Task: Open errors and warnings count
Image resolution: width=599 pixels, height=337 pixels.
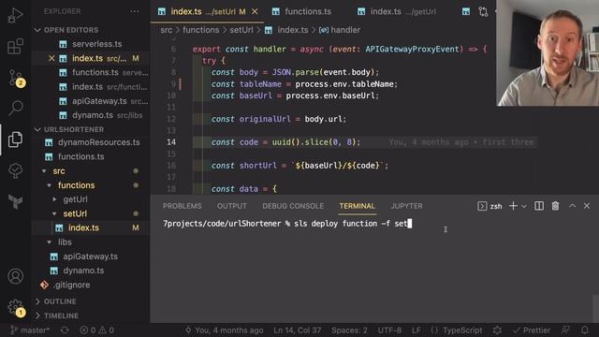Action: pos(96,330)
